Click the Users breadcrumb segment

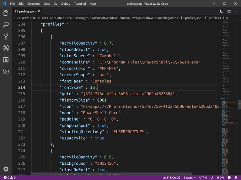[x=25, y=18]
